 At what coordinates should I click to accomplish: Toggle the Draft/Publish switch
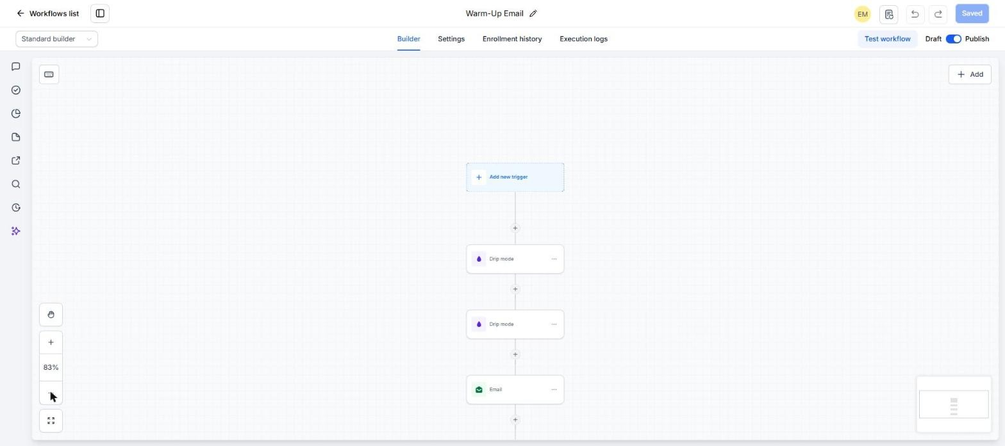pyautogui.click(x=953, y=39)
